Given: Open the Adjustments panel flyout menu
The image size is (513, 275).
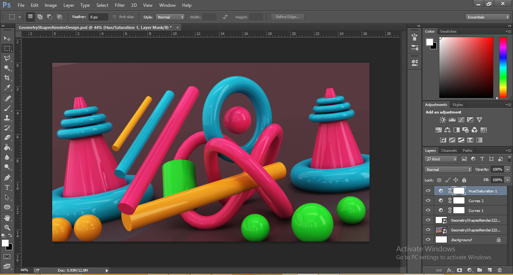Looking at the screenshot, I should 508,105.
